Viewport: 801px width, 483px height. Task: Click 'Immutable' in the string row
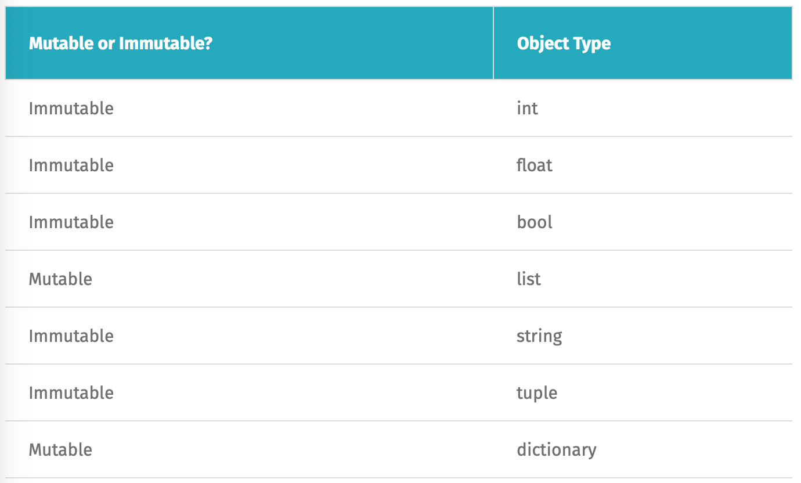tap(71, 336)
